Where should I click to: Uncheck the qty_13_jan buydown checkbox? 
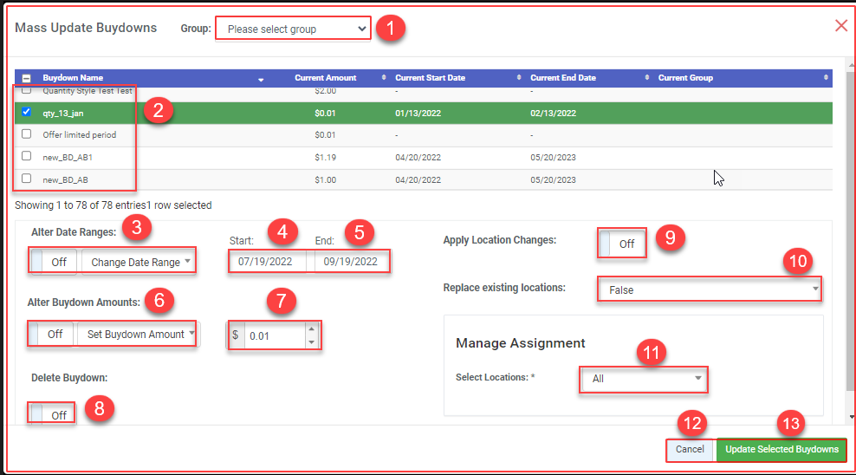(x=26, y=112)
